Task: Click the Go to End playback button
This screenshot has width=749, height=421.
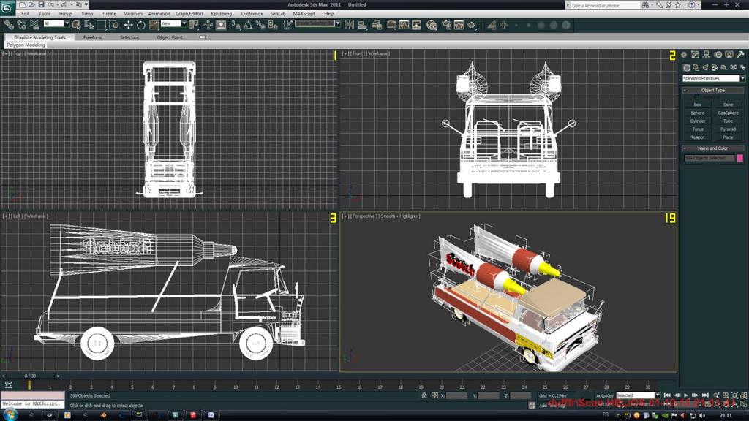Action: pyautogui.click(x=705, y=395)
